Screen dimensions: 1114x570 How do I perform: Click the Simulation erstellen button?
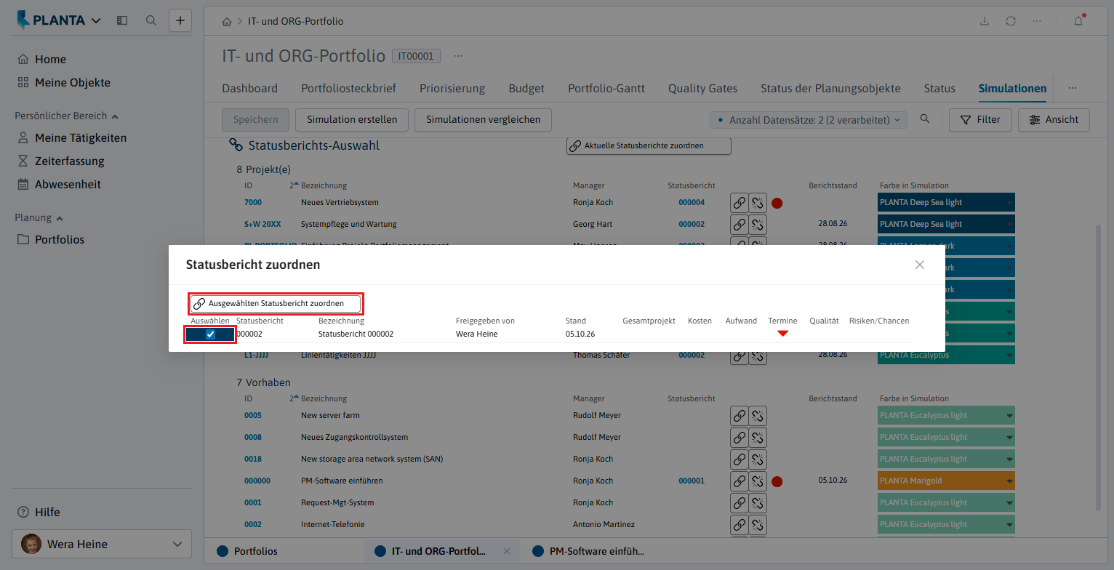[x=352, y=119]
